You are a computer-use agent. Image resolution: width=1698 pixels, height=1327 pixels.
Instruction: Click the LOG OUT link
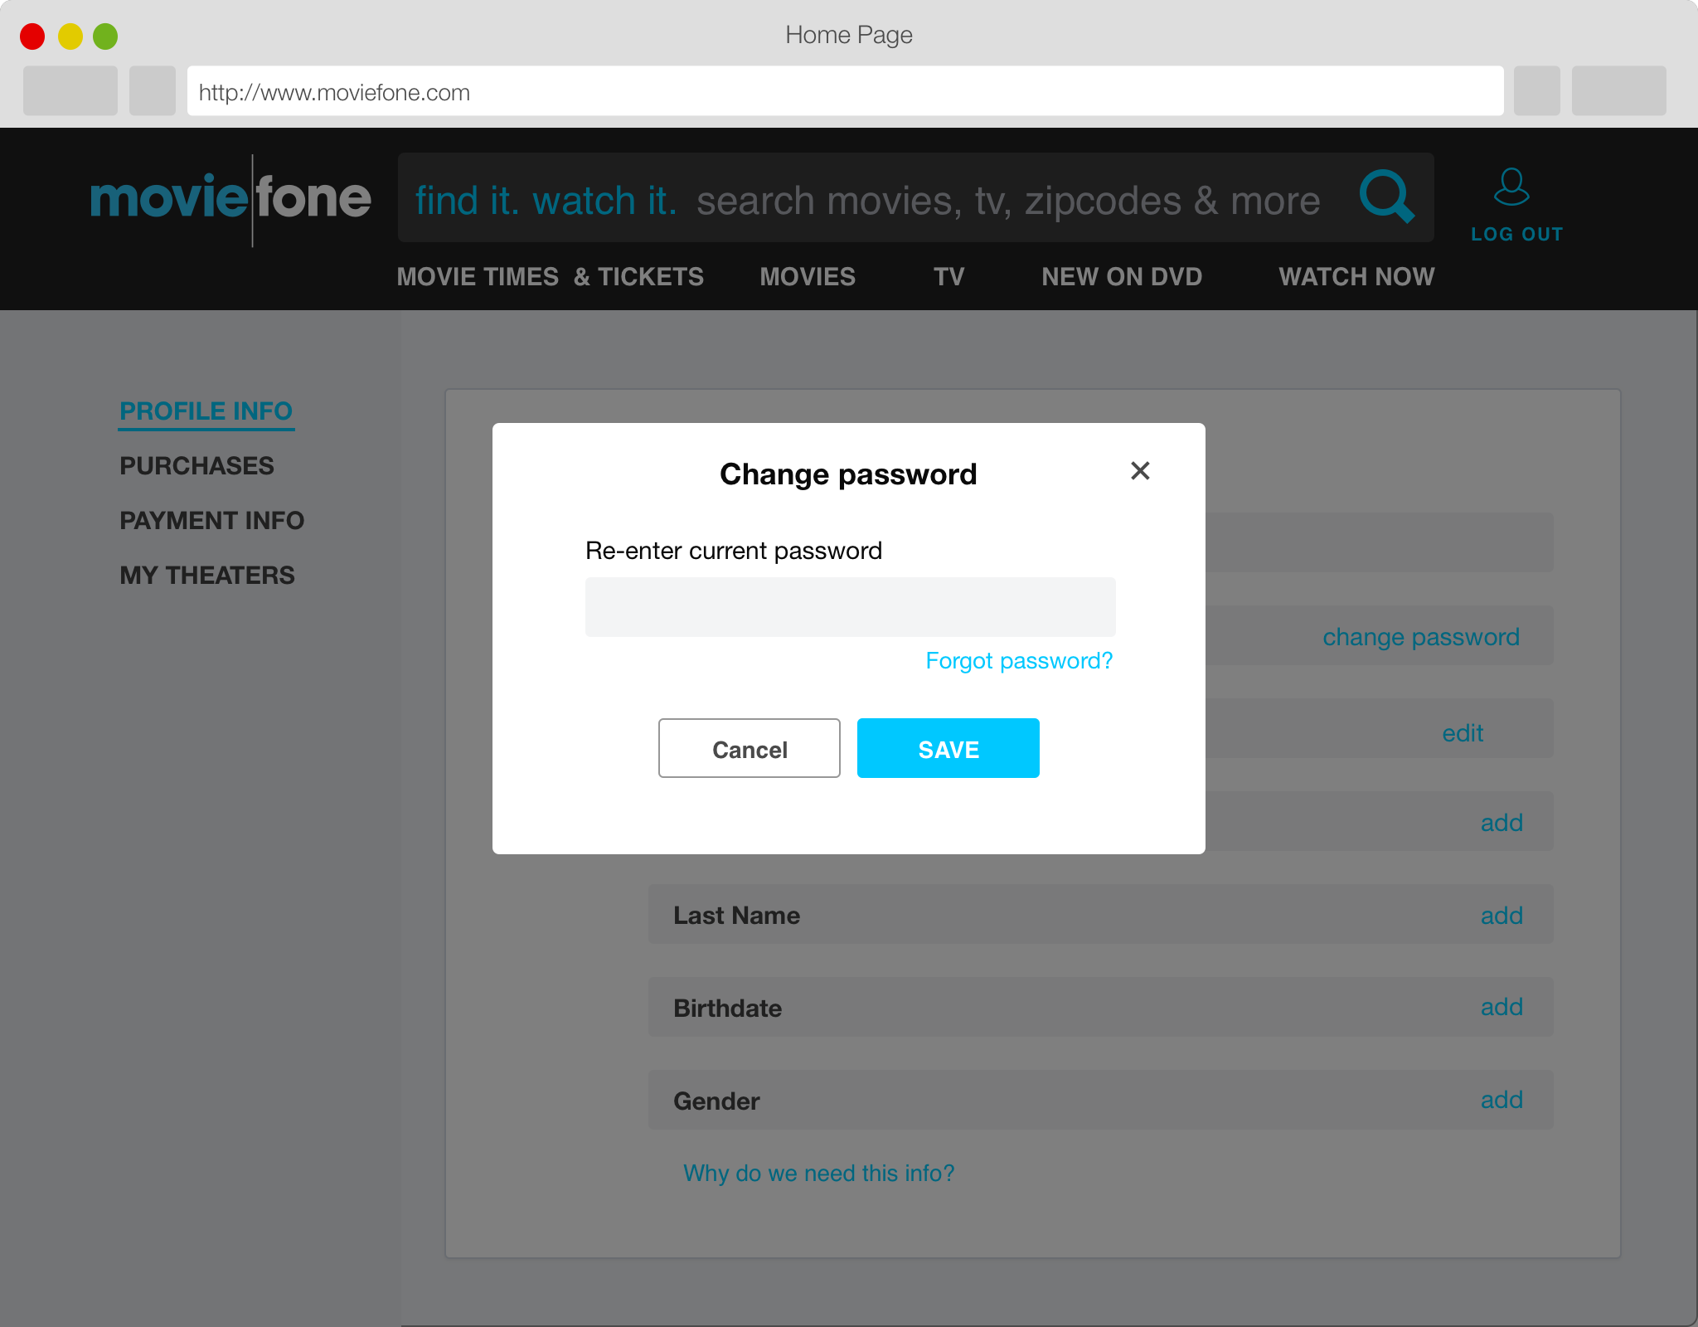1516,234
